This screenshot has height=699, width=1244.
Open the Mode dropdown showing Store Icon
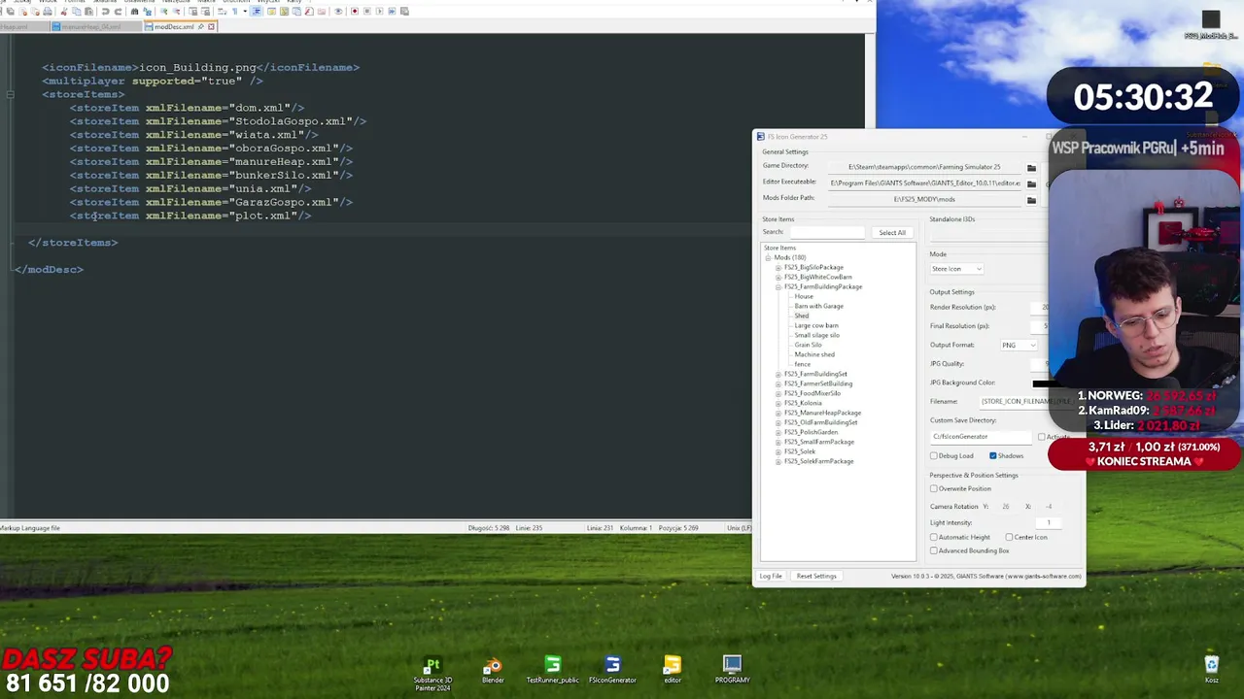pyautogui.click(x=957, y=269)
